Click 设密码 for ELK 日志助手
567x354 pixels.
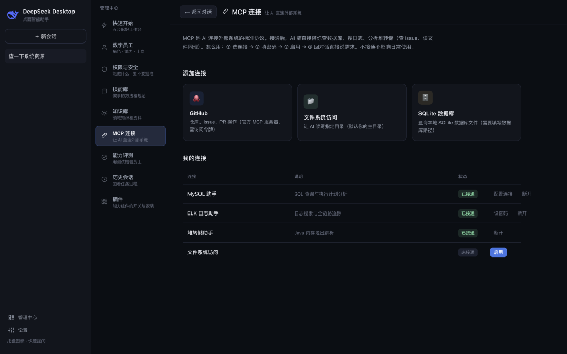pos(501,213)
